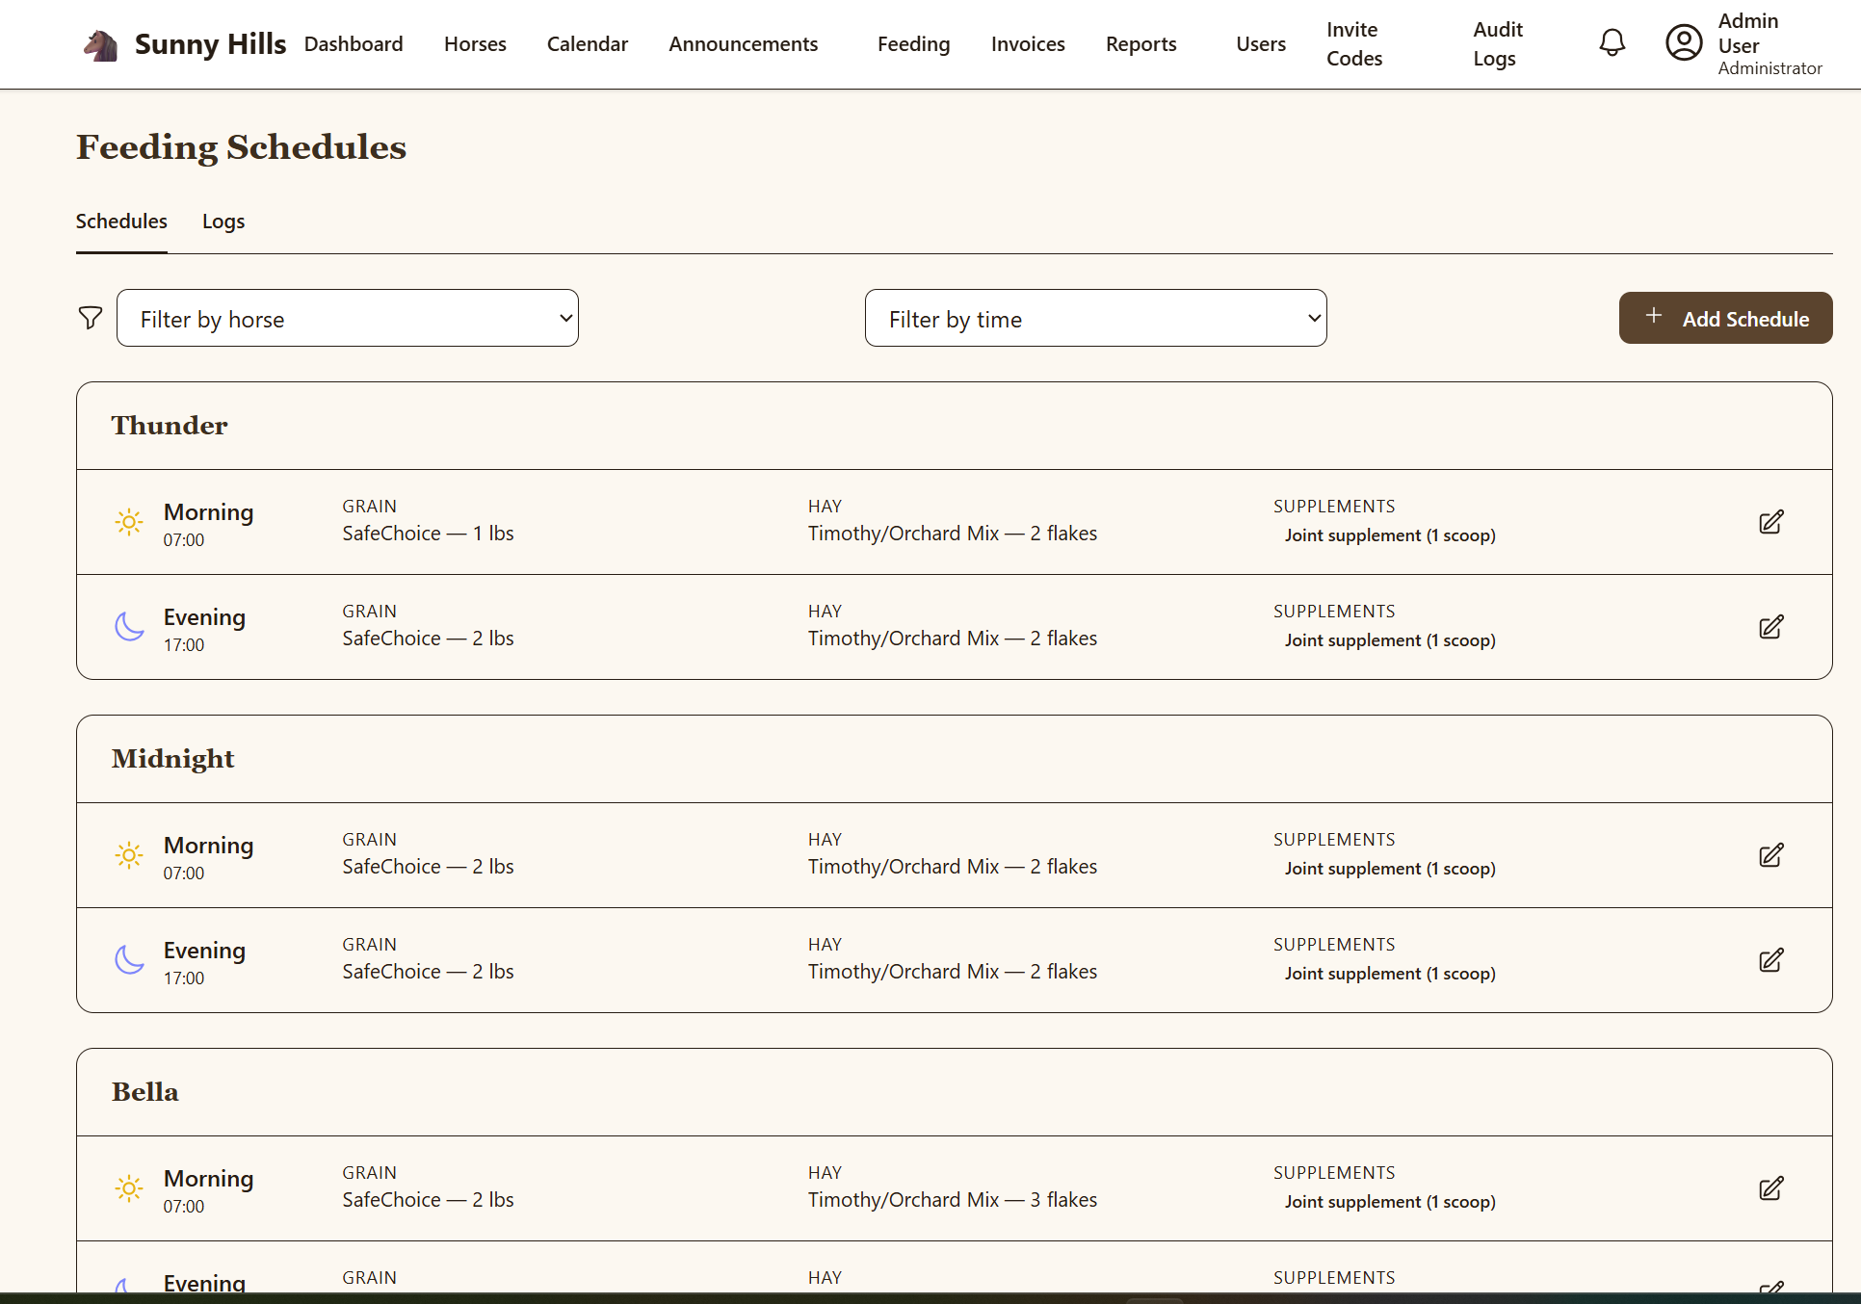This screenshot has height=1304, width=1861.
Task: Click the funnel filter icon
Action: tap(91, 318)
